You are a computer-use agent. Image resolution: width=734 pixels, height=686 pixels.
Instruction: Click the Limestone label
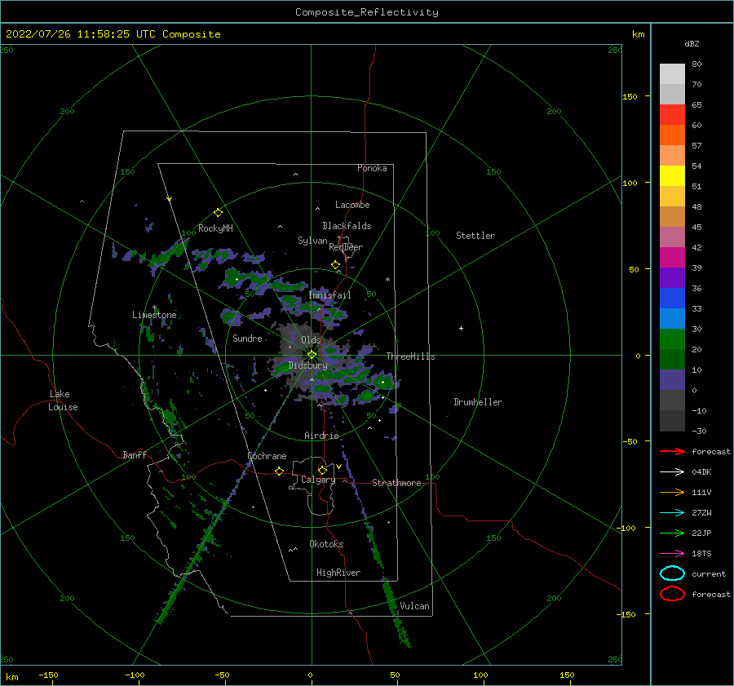(x=154, y=315)
